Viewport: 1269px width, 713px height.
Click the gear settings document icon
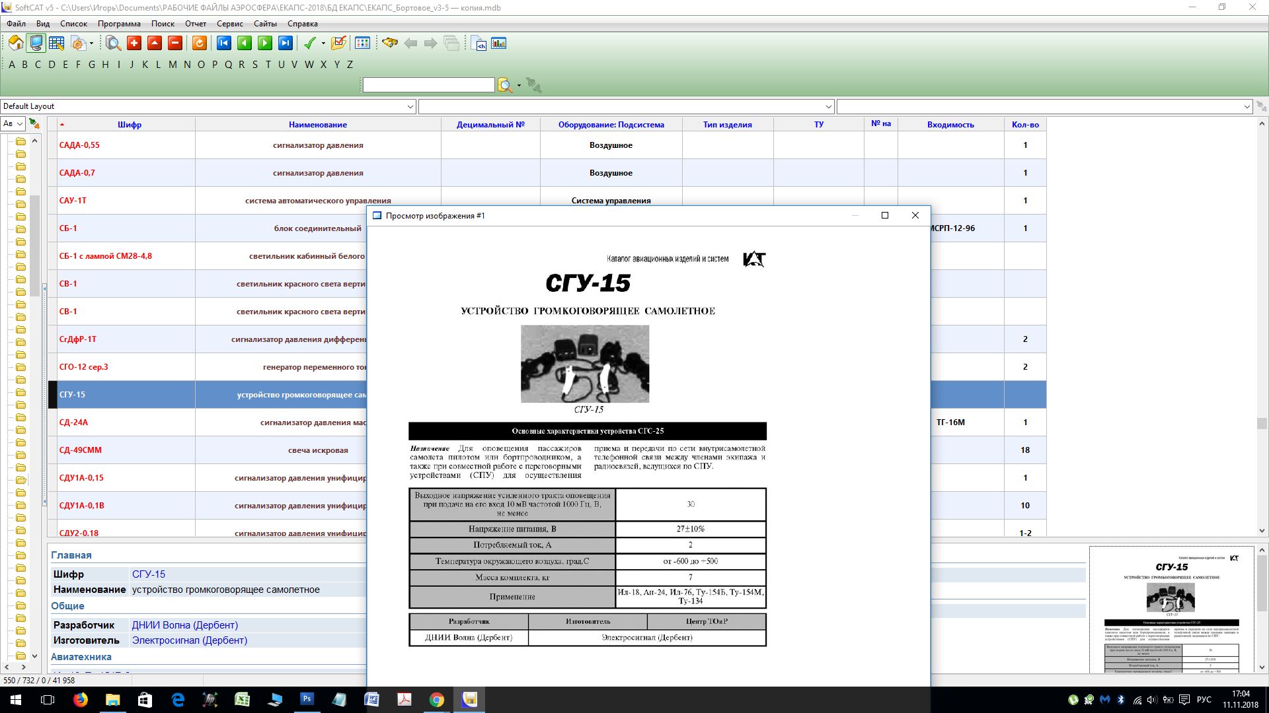(x=78, y=44)
